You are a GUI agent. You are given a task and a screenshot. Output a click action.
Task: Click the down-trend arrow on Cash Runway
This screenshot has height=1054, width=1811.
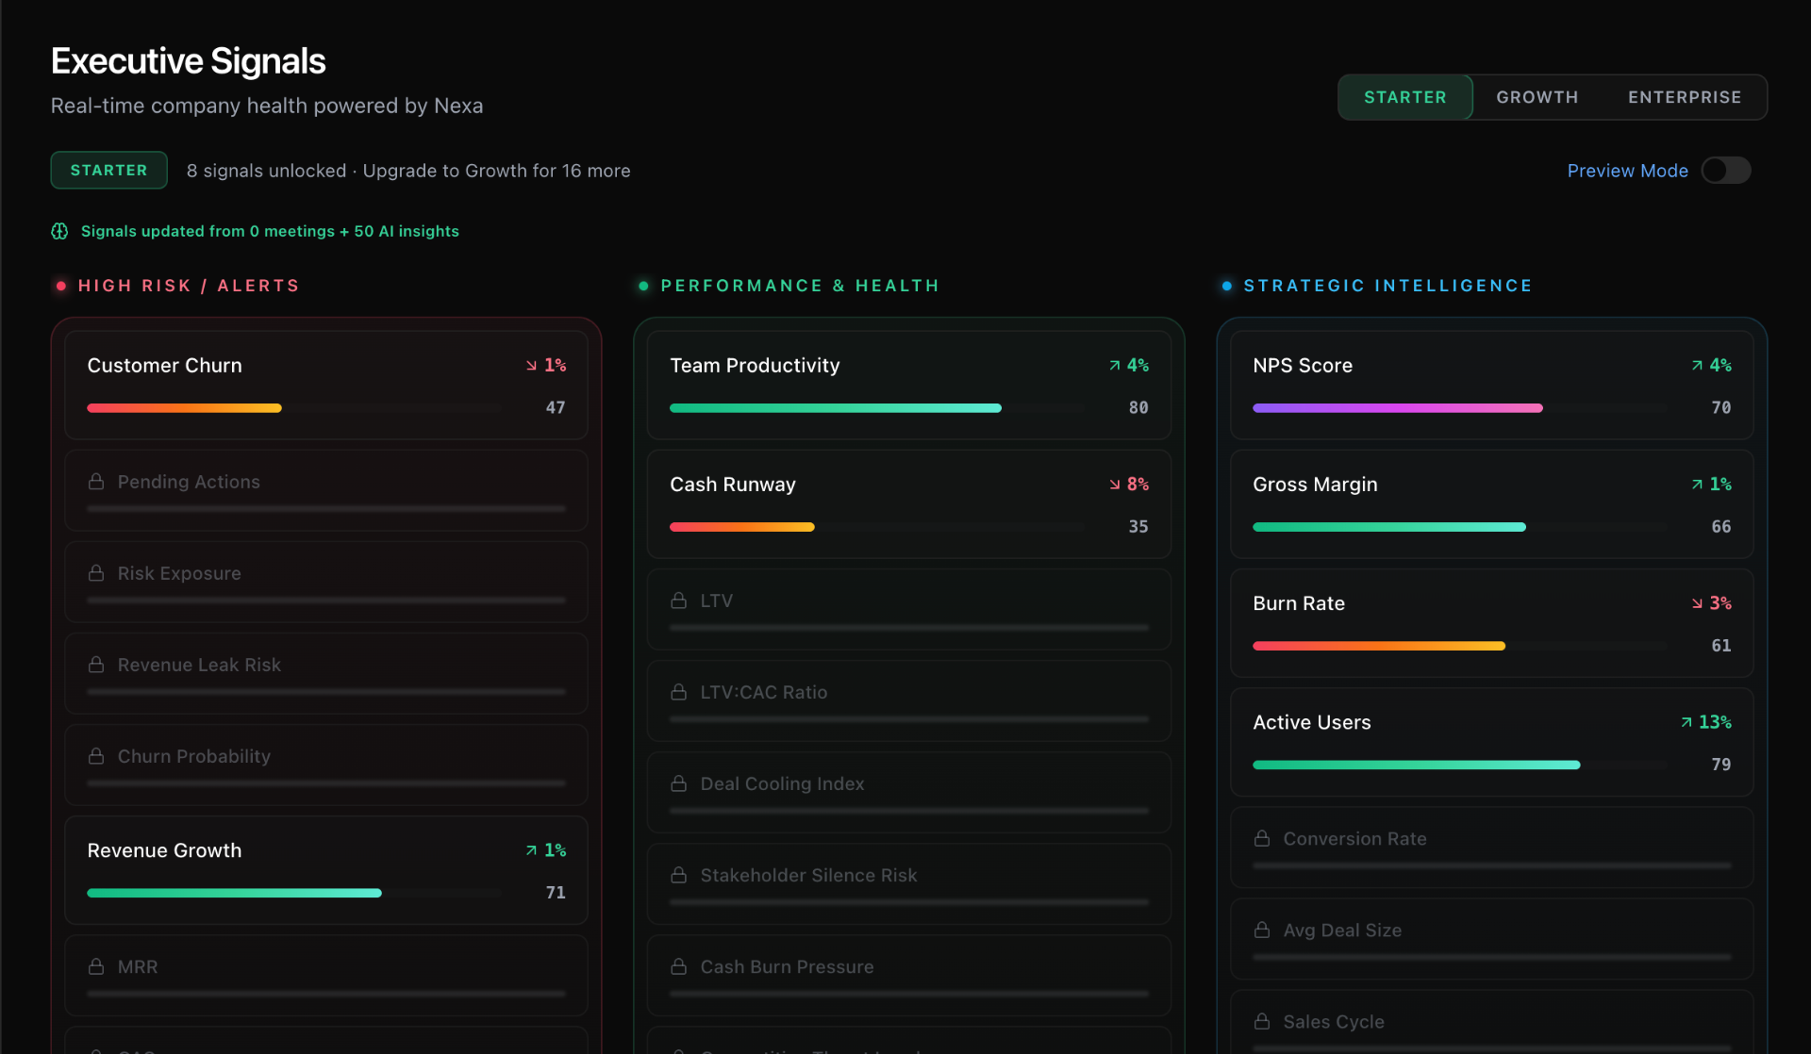click(x=1115, y=485)
